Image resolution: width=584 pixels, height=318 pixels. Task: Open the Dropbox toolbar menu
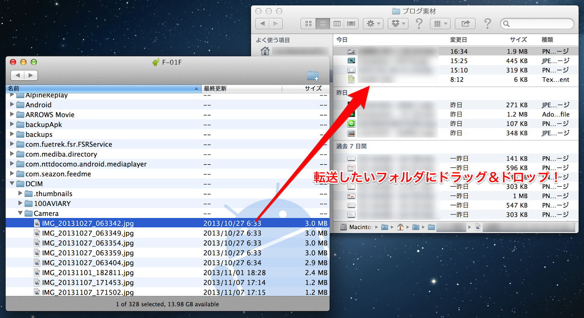[398, 24]
